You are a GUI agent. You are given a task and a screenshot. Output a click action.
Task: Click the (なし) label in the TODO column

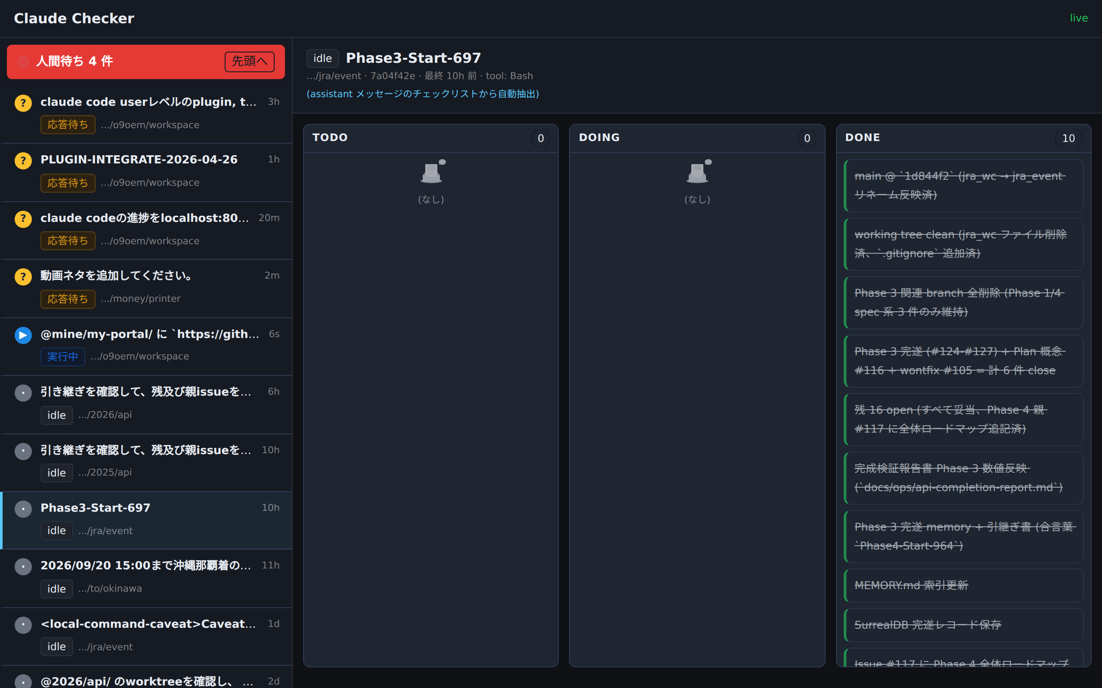click(x=431, y=199)
